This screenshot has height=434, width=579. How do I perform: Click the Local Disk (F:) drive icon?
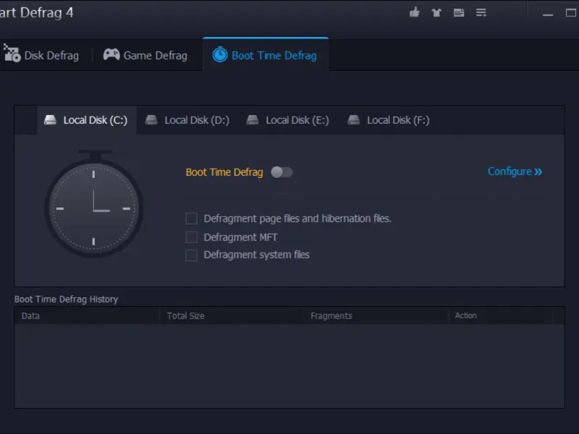coord(354,119)
